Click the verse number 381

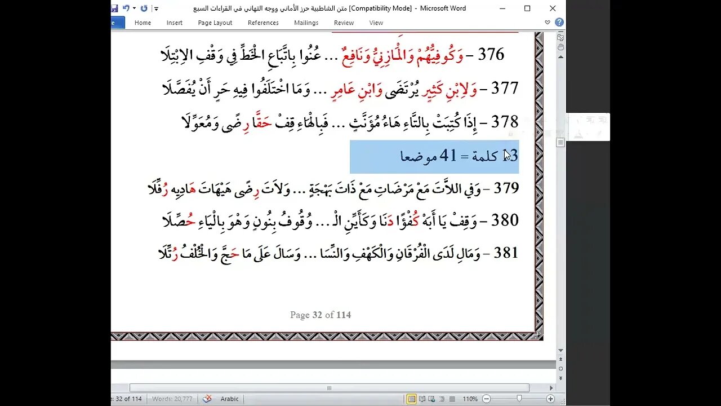(506, 253)
